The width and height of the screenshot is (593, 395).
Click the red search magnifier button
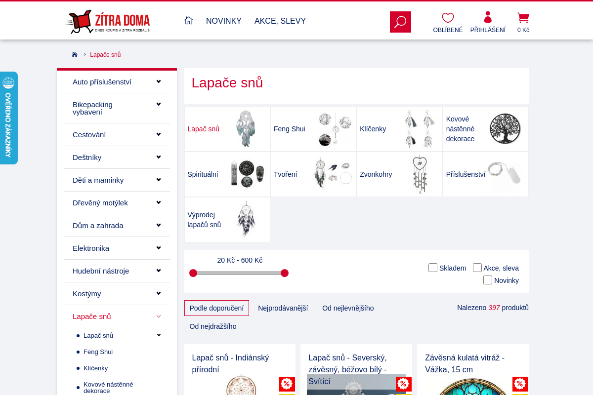[400, 22]
